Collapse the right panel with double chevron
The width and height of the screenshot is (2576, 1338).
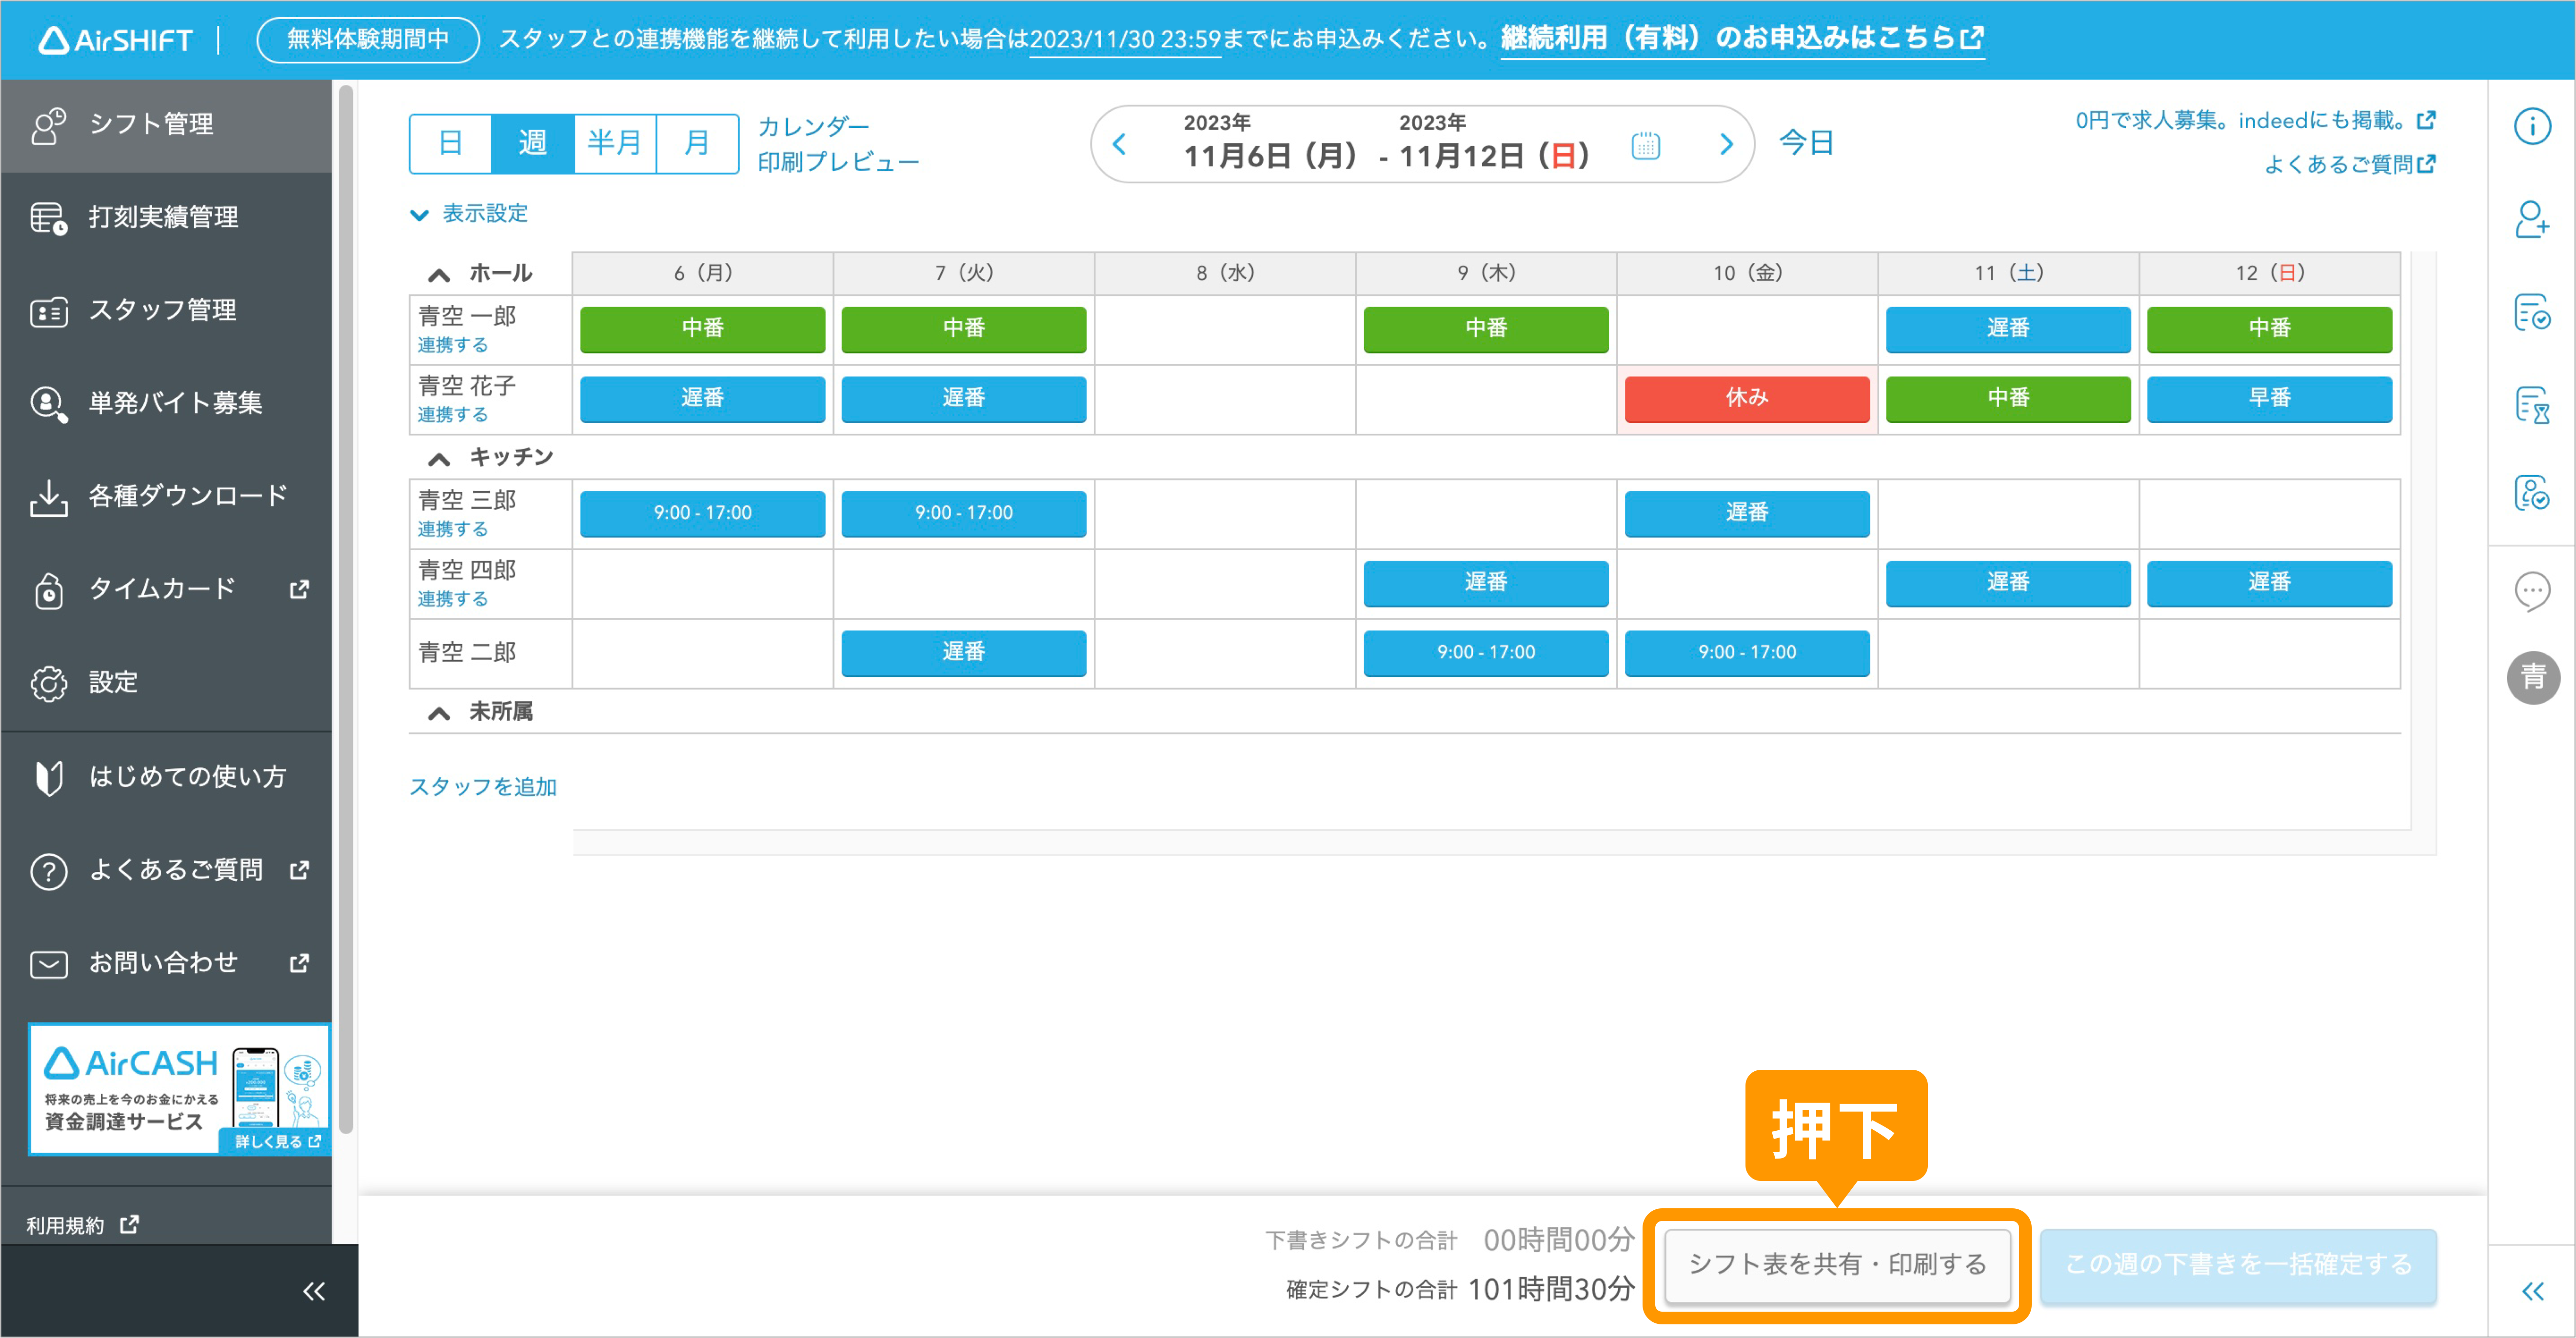(2532, 1291)
